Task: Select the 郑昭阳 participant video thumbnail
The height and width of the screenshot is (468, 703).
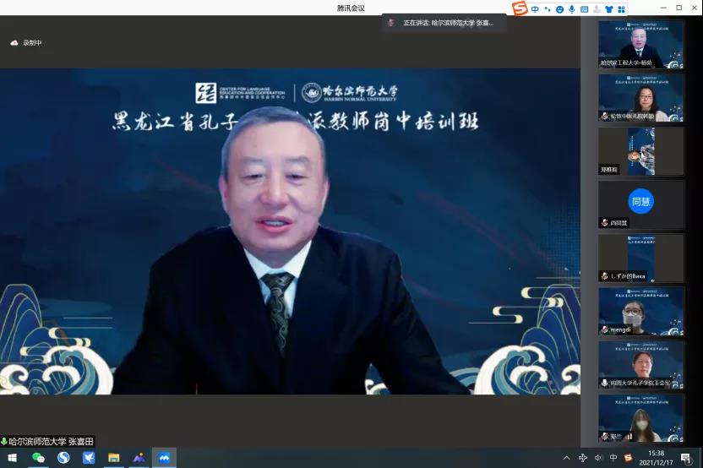Action: pyautogui.click(x=640, y=150)
